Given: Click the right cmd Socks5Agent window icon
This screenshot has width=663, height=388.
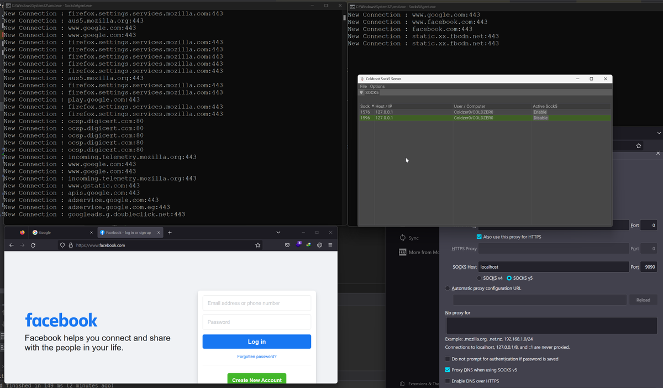Looking at the screenshot, I should click(352, 6).
